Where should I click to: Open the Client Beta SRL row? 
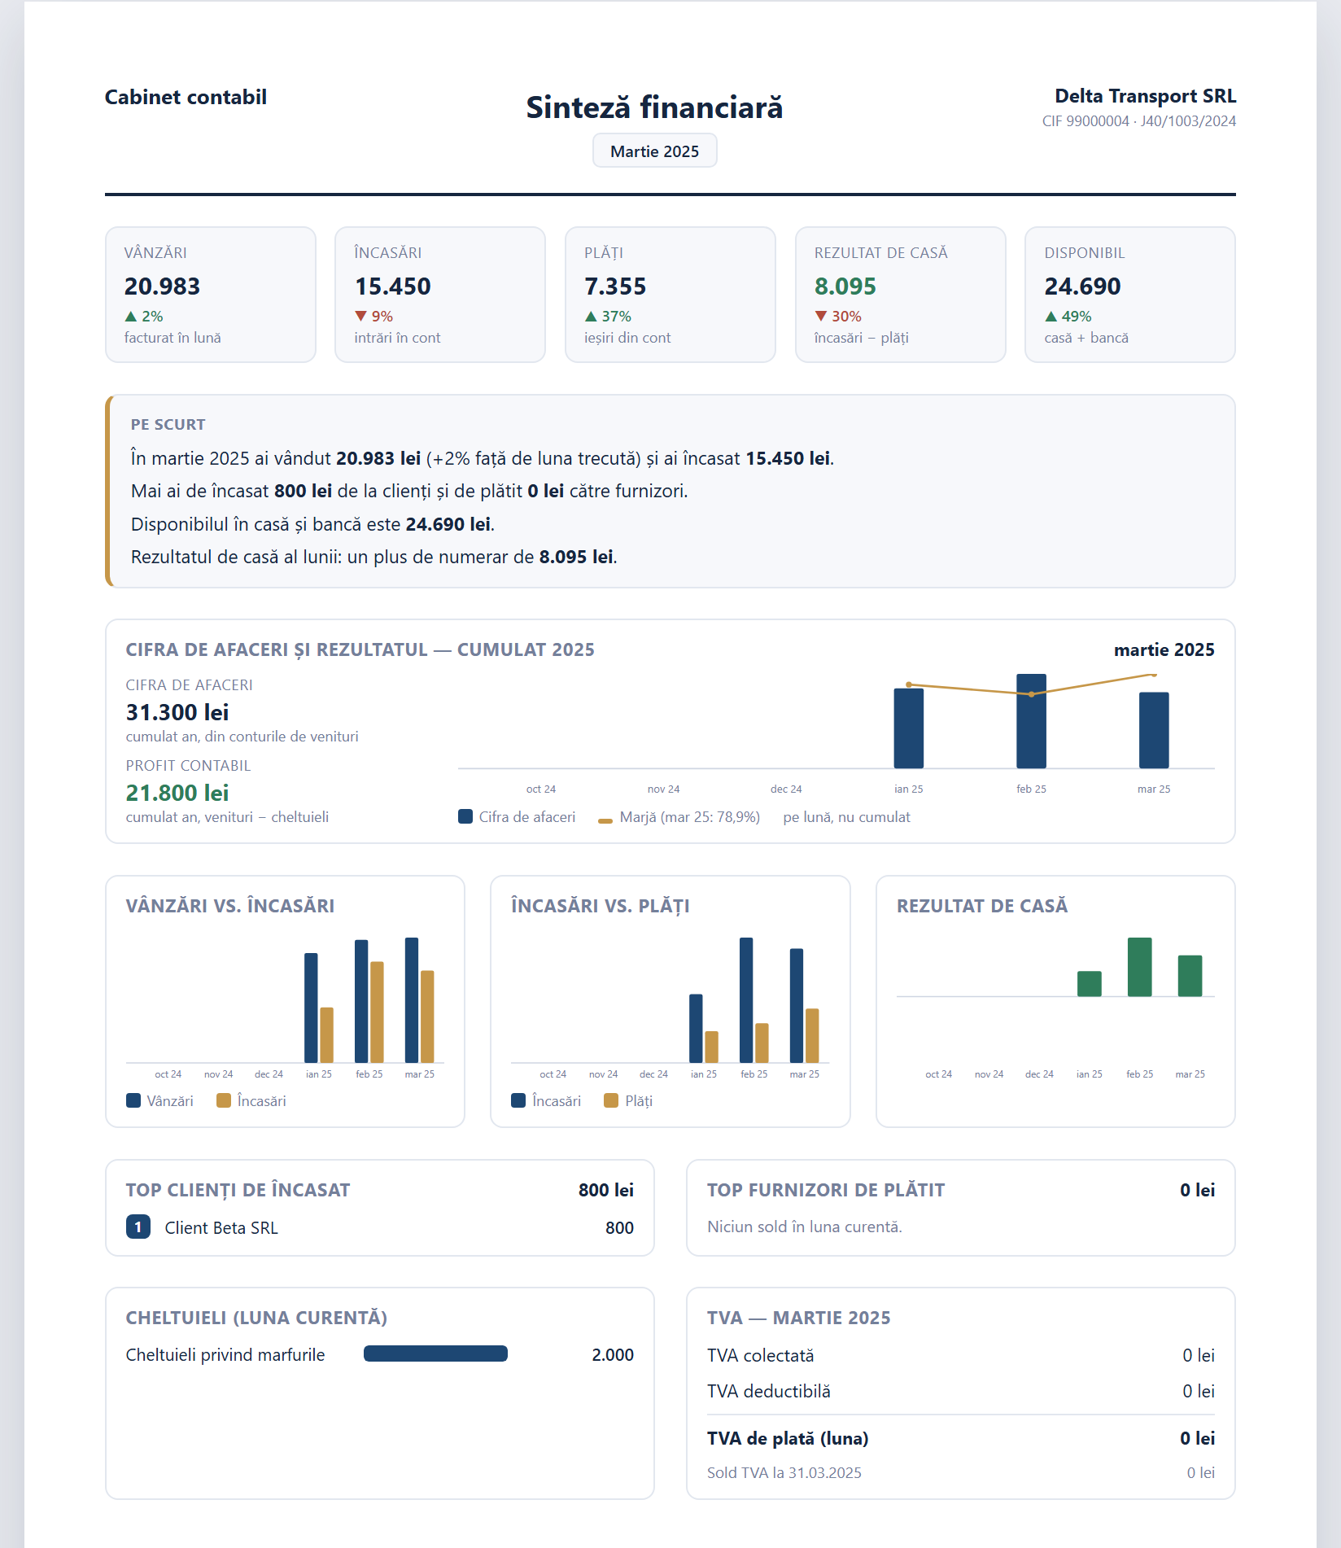pyautogui.click(x=380, y=1227)
